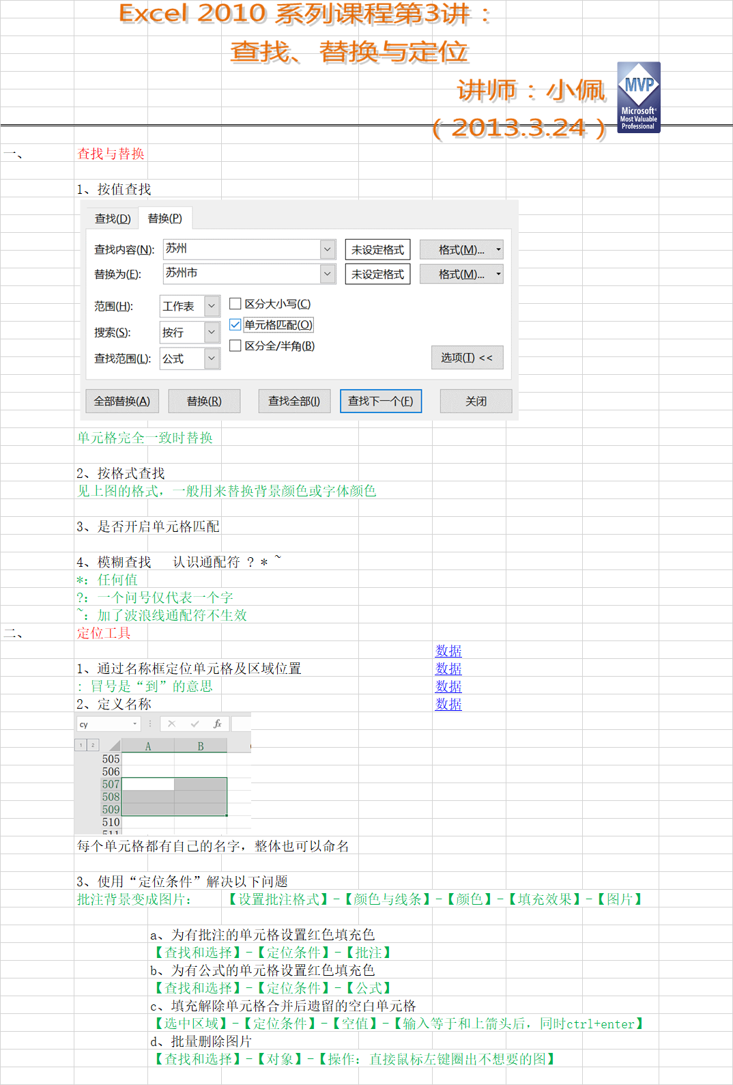733x1085 pixels.
Task: Click outline level 2 button
Action: pos(93,745)
